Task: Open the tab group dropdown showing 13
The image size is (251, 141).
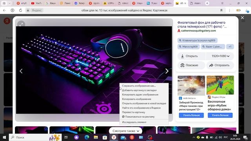Action: 6,3
